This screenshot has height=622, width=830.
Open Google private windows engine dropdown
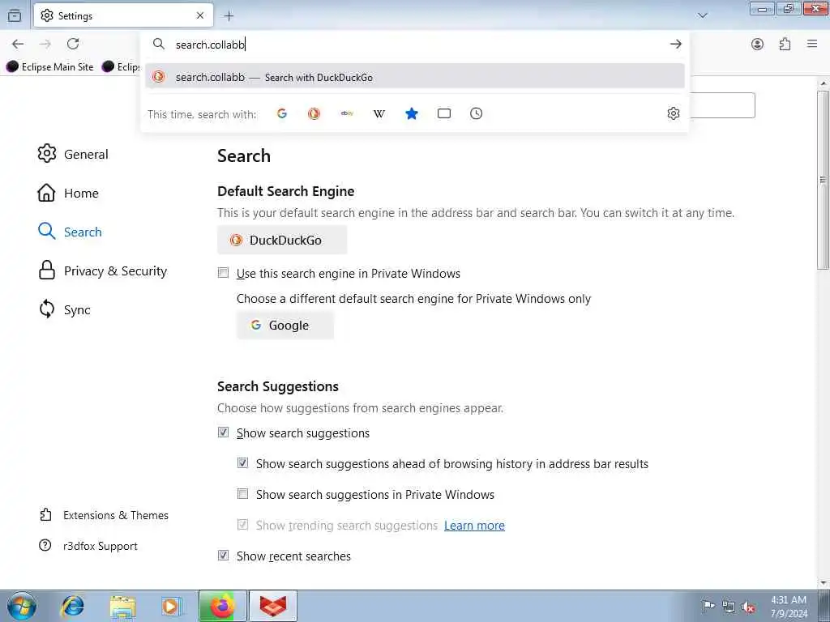[x=285, y=326]
